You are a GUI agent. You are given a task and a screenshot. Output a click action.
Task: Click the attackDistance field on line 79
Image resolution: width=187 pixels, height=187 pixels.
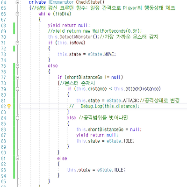142,89
